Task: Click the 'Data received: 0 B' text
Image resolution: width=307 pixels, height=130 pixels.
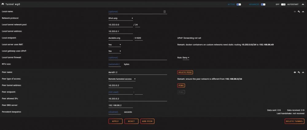Action: (x=296, y=110)
